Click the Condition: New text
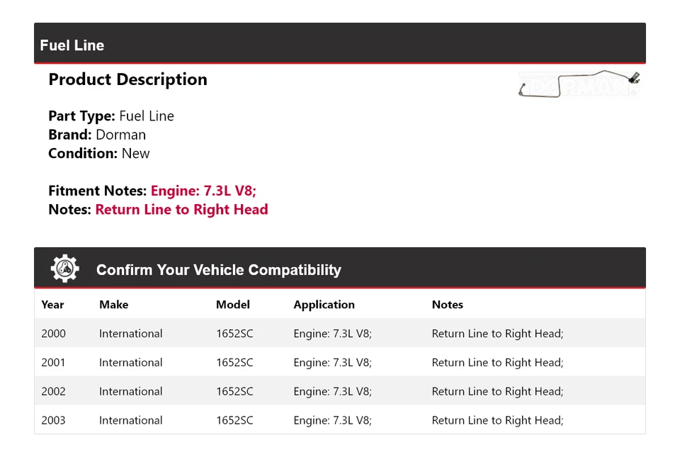The height and width of the screenshot is (457, 680). click(x=99, y=154)
